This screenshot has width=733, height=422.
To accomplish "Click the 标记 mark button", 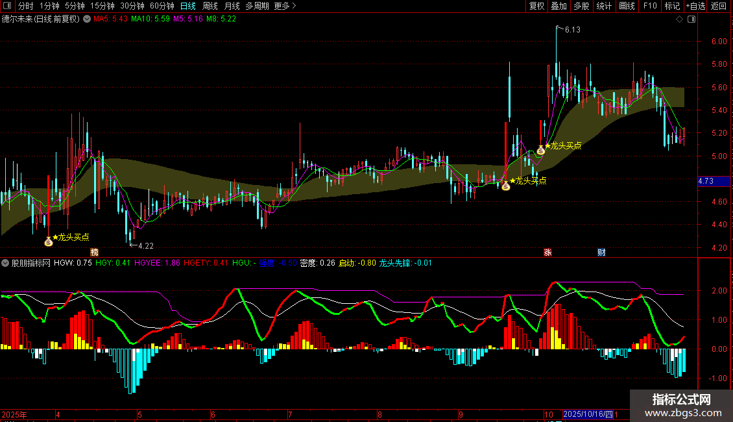I will pyautogui.click(x=672, y=6).
